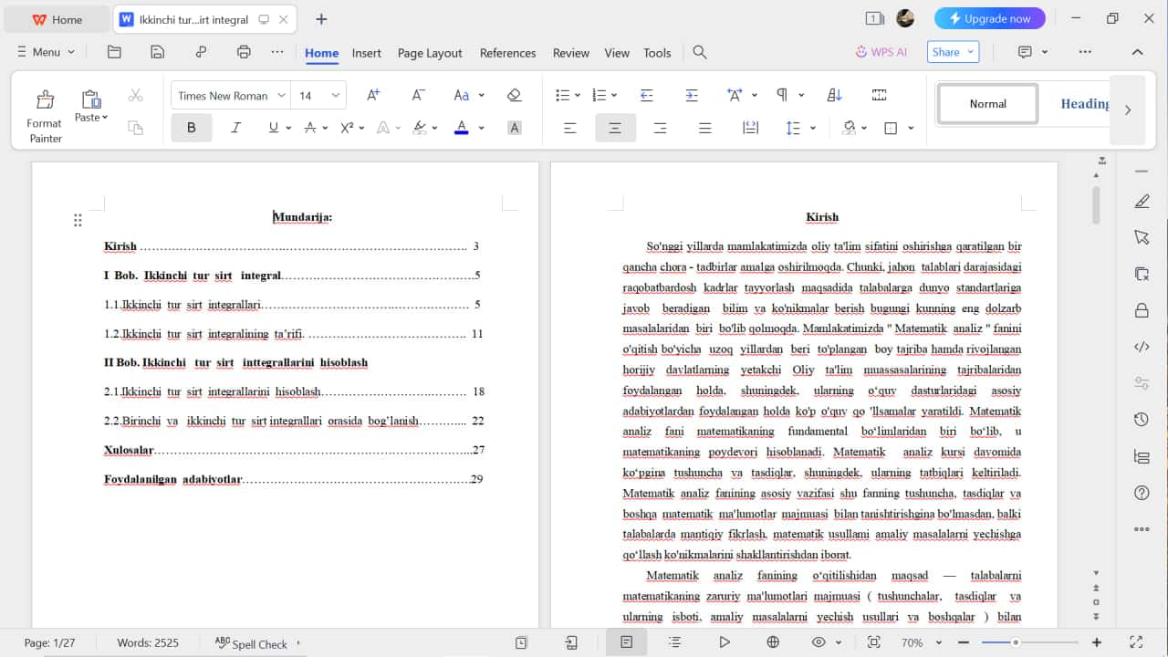1168x657 pixels.
Task: Click the Sort icon in ribbon
Action: (x=834, y=95)
